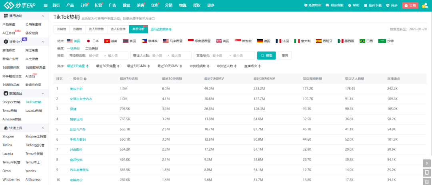Open Shopee热销 in the sidebar
The height and width of the screenshot is (185, 432).
(x=11, y=102)
